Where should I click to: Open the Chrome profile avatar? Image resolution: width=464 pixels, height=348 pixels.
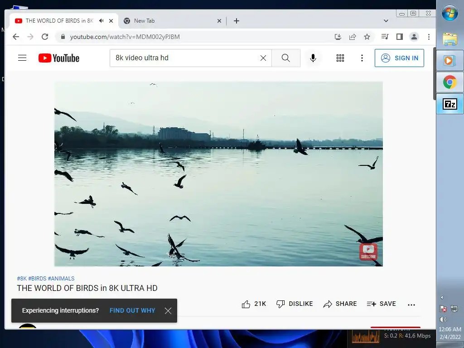(414, 37)
